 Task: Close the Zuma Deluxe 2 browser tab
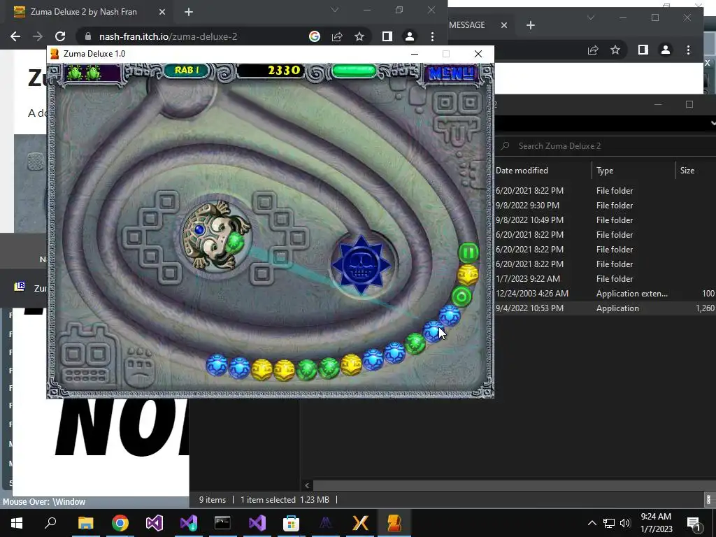click(x=162, y=12)
